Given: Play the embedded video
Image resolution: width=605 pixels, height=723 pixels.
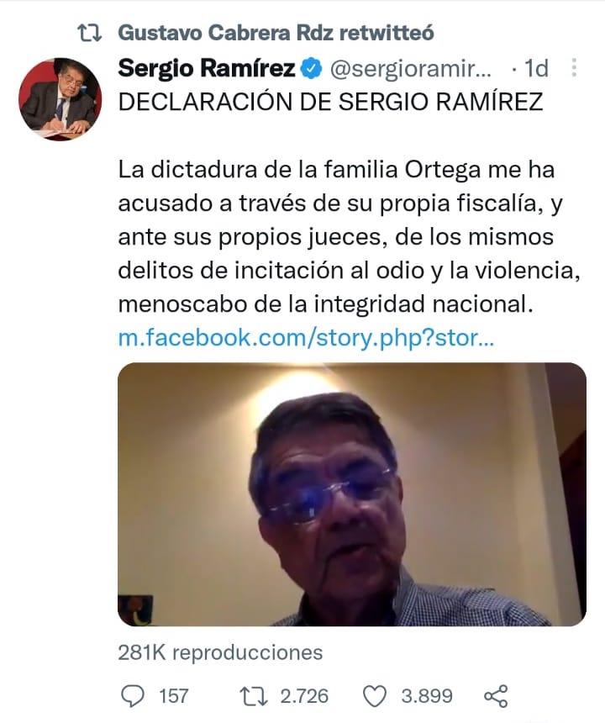Looking at the screenshot, I should point(352,493).
